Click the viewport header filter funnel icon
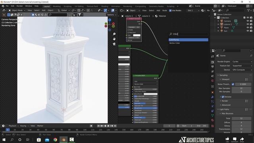This screenshot has width=254, height=143. [79, 15]
